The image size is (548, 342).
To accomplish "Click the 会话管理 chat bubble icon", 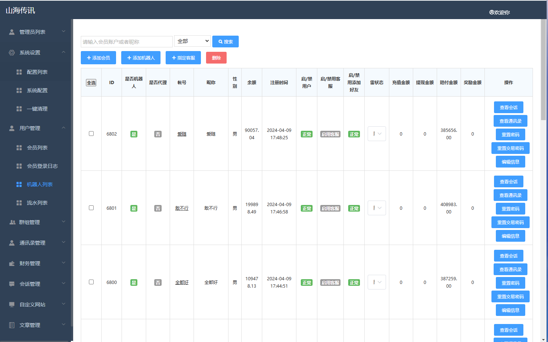I will [x=12, y=284].
